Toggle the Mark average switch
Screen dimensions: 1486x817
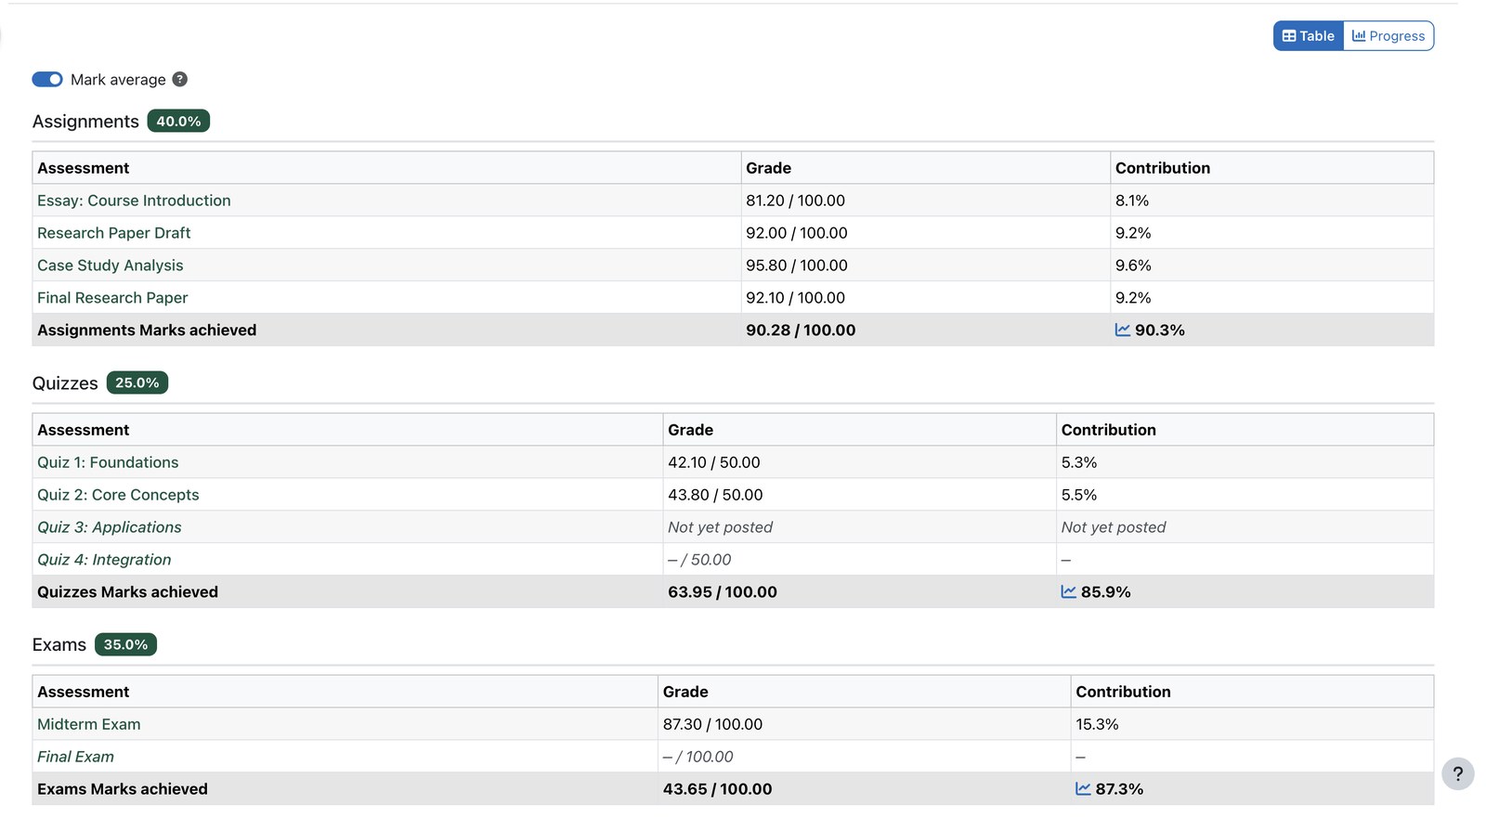click(x=47, y=80)
